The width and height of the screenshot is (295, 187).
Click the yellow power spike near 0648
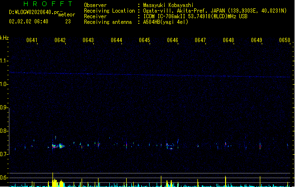226,181
